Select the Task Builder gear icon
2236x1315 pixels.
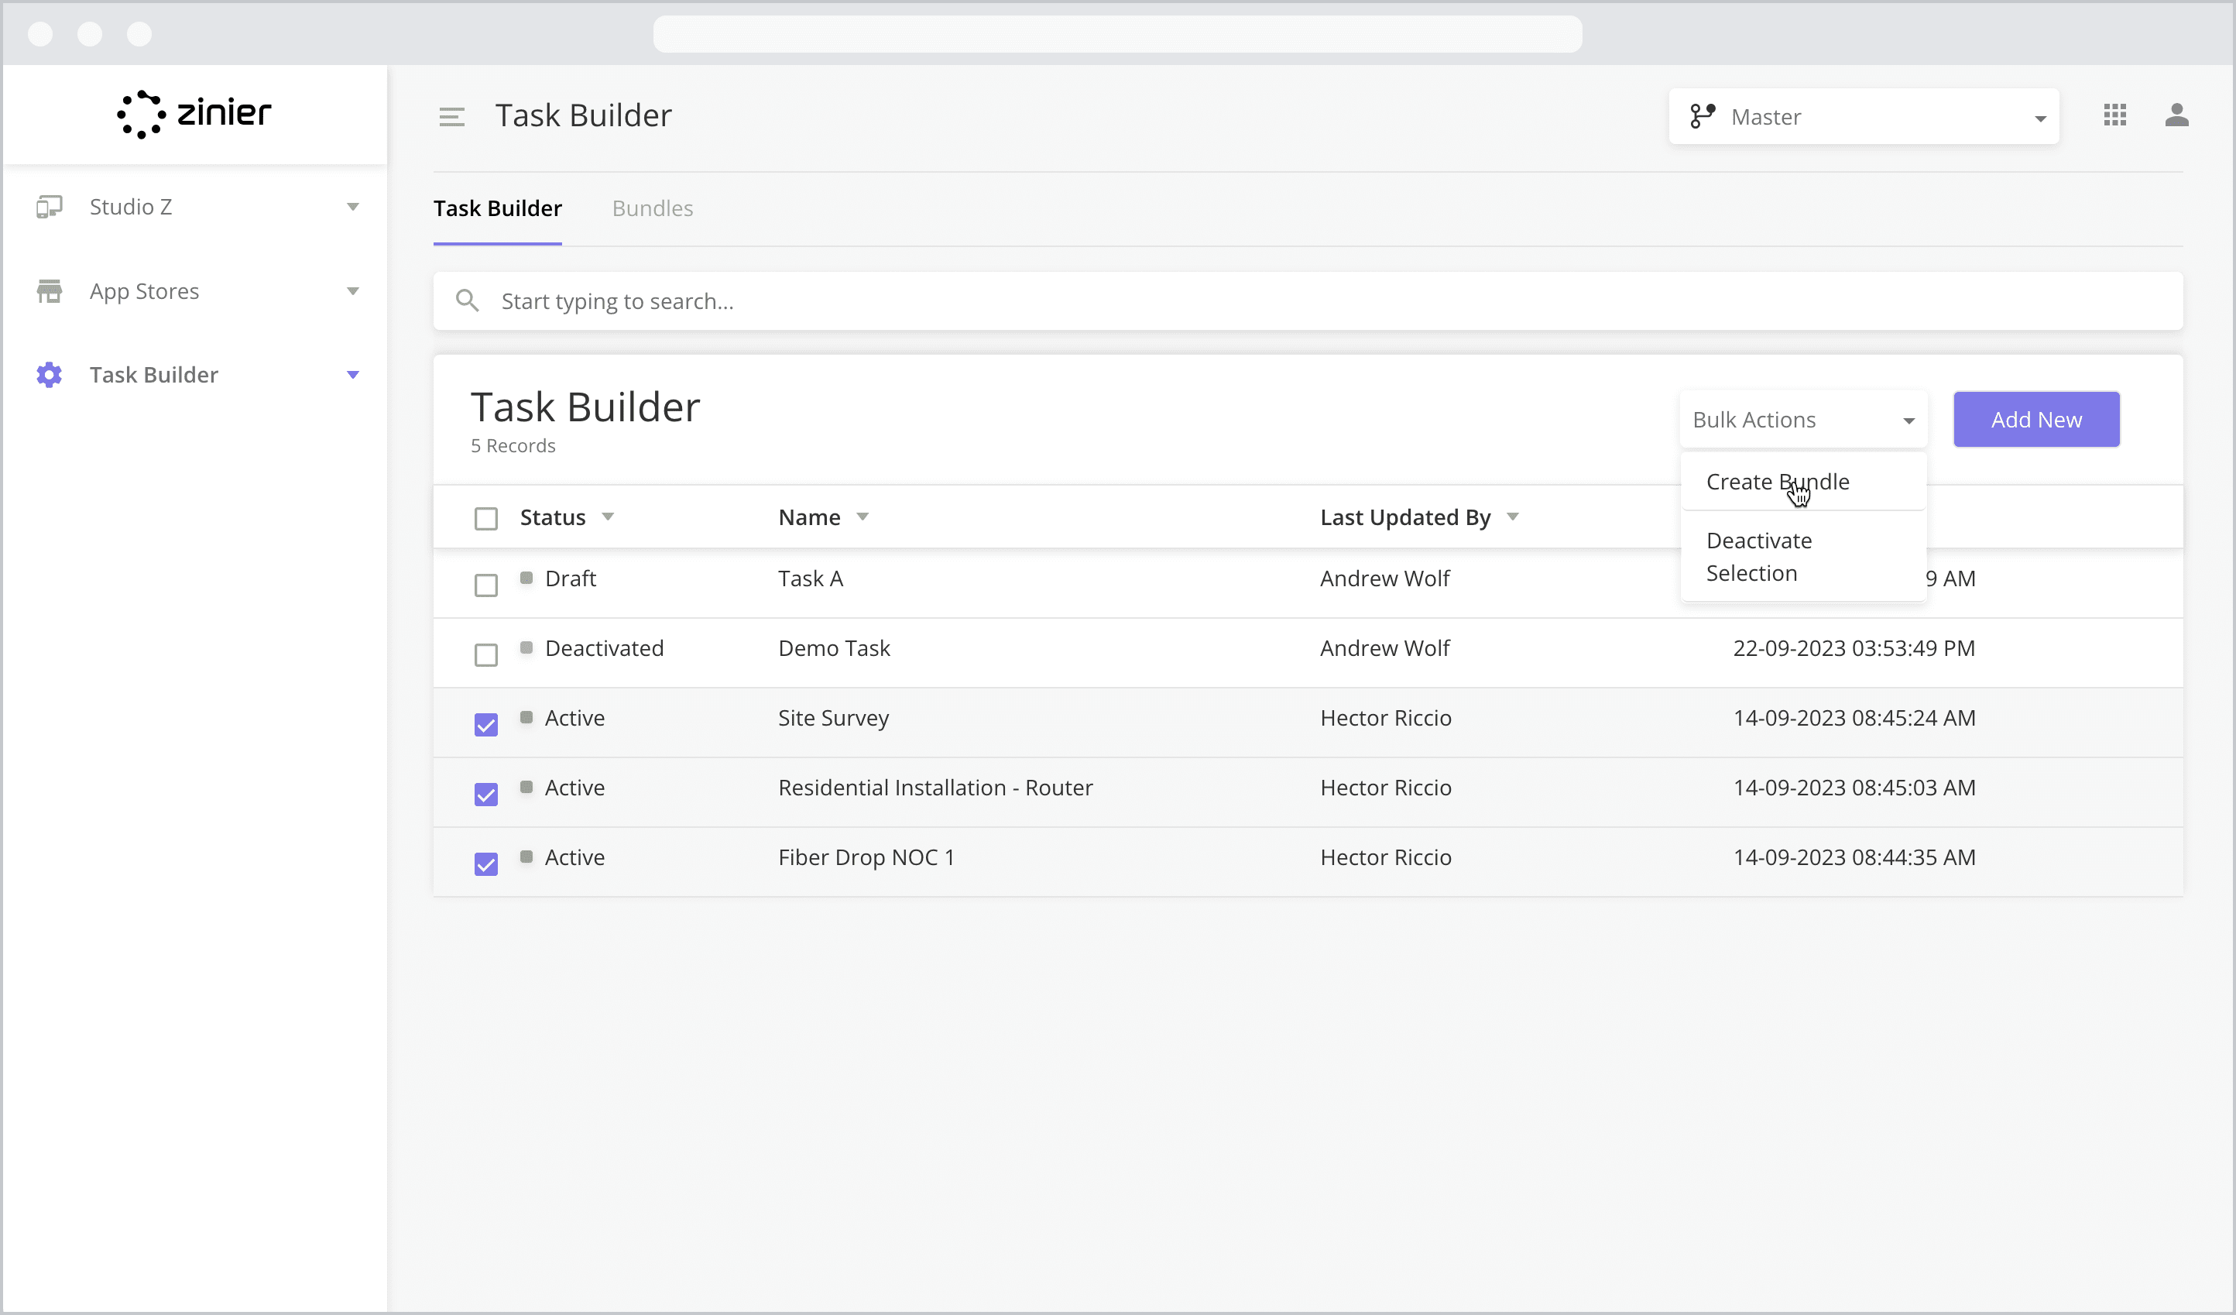[x=49, y=375]
